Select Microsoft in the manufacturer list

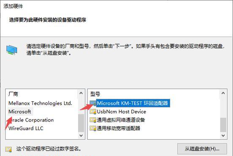click(20, 111)
